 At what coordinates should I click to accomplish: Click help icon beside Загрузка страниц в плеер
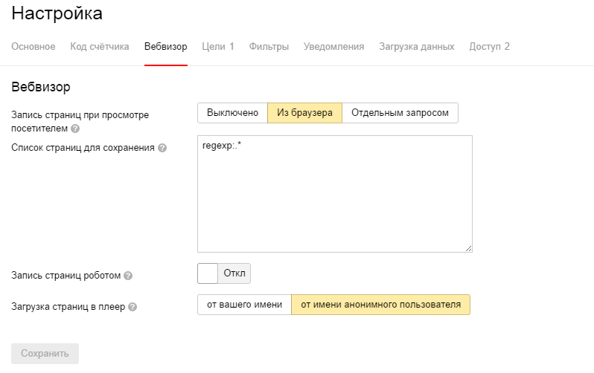point(132,306)
